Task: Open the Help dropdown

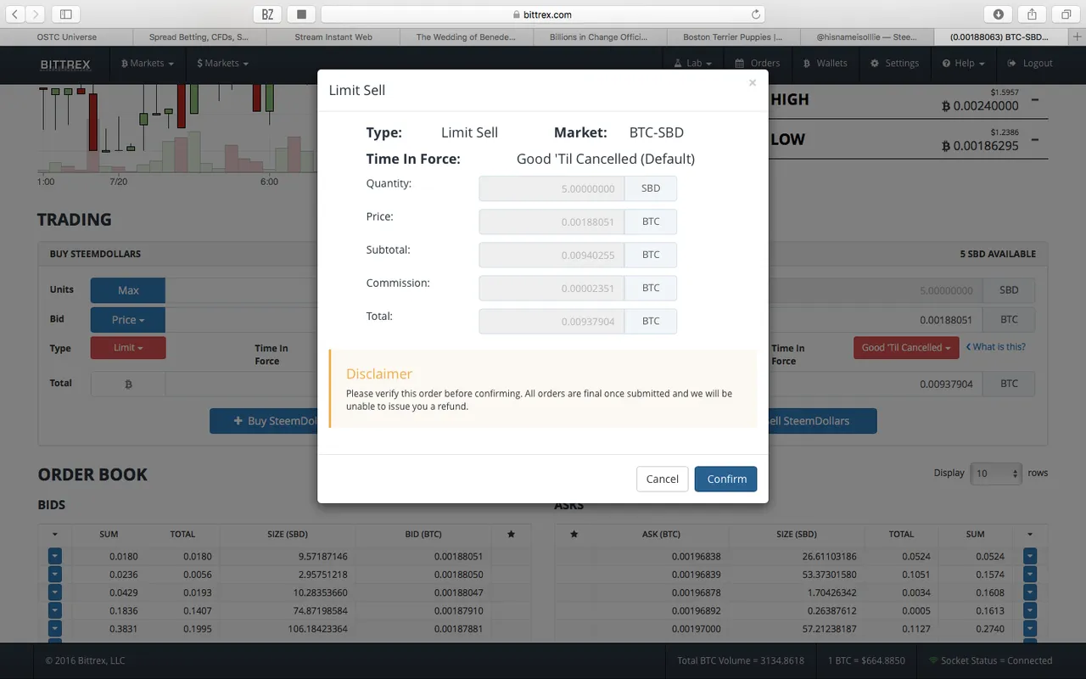Action: 964,64
